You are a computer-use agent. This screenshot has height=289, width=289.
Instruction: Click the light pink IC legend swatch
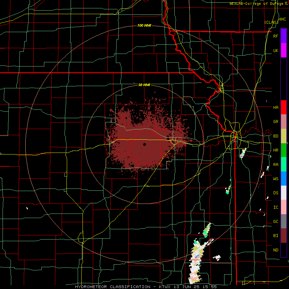coord(284,207)
